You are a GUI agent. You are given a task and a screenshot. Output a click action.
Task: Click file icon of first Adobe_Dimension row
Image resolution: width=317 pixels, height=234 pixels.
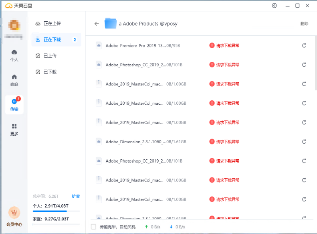tap(99, 142)
